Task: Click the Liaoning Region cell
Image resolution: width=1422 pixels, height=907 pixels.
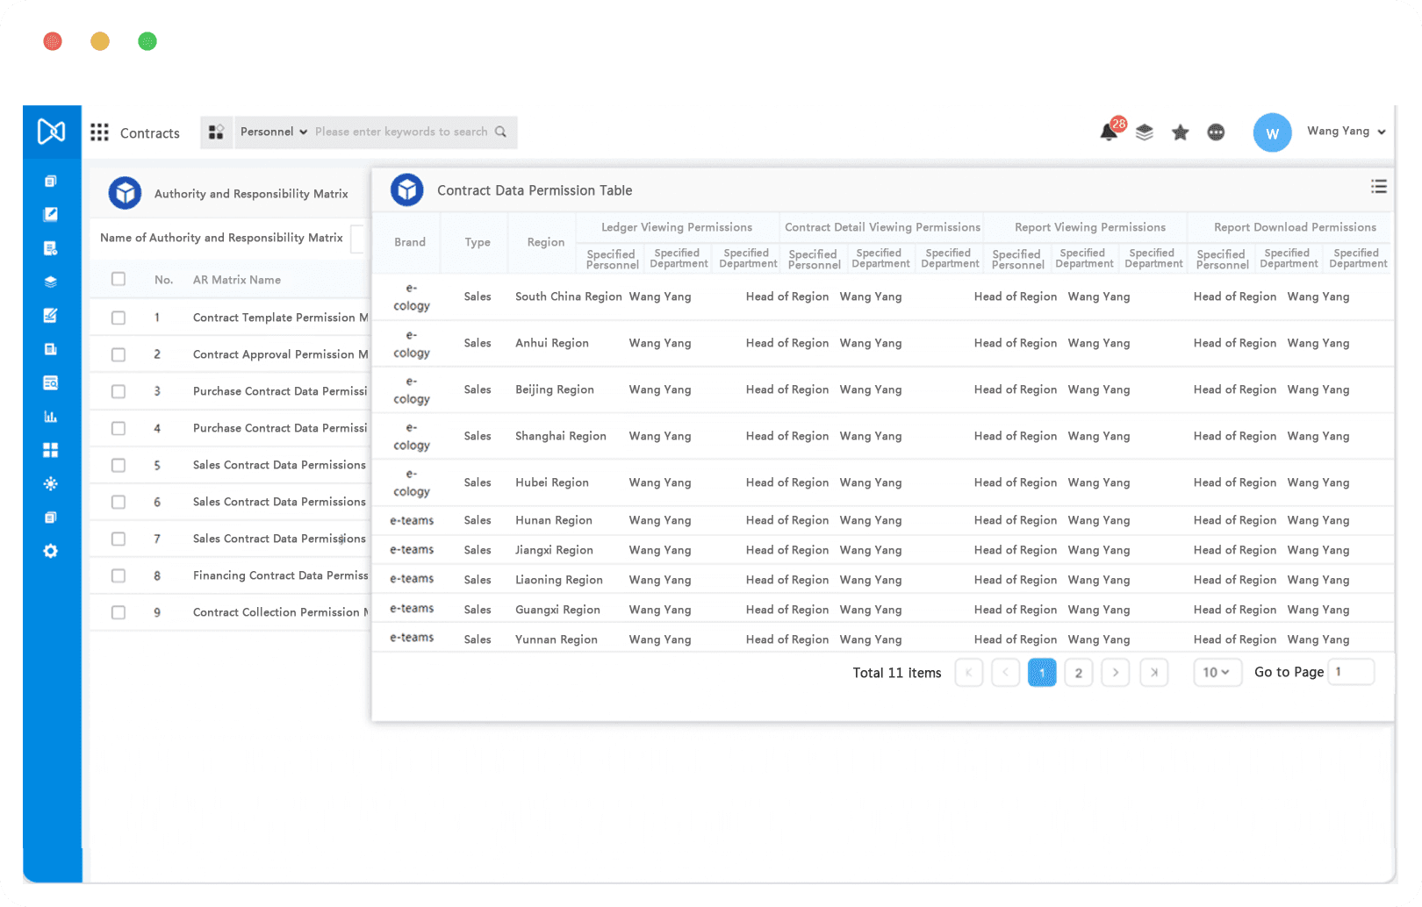Action: pos(559,580)
